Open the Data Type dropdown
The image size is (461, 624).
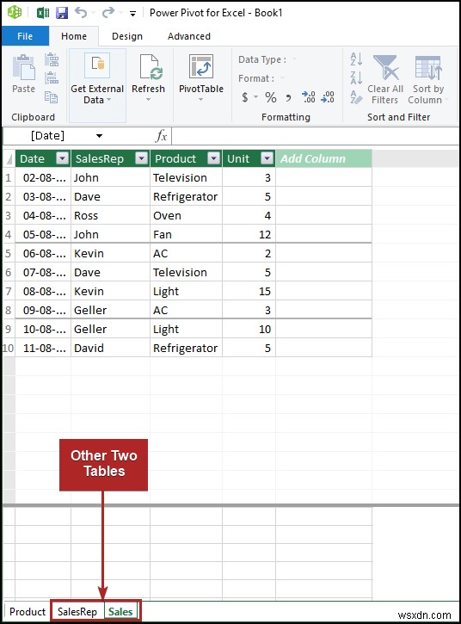pyautogui.click(x=294, y=59)
